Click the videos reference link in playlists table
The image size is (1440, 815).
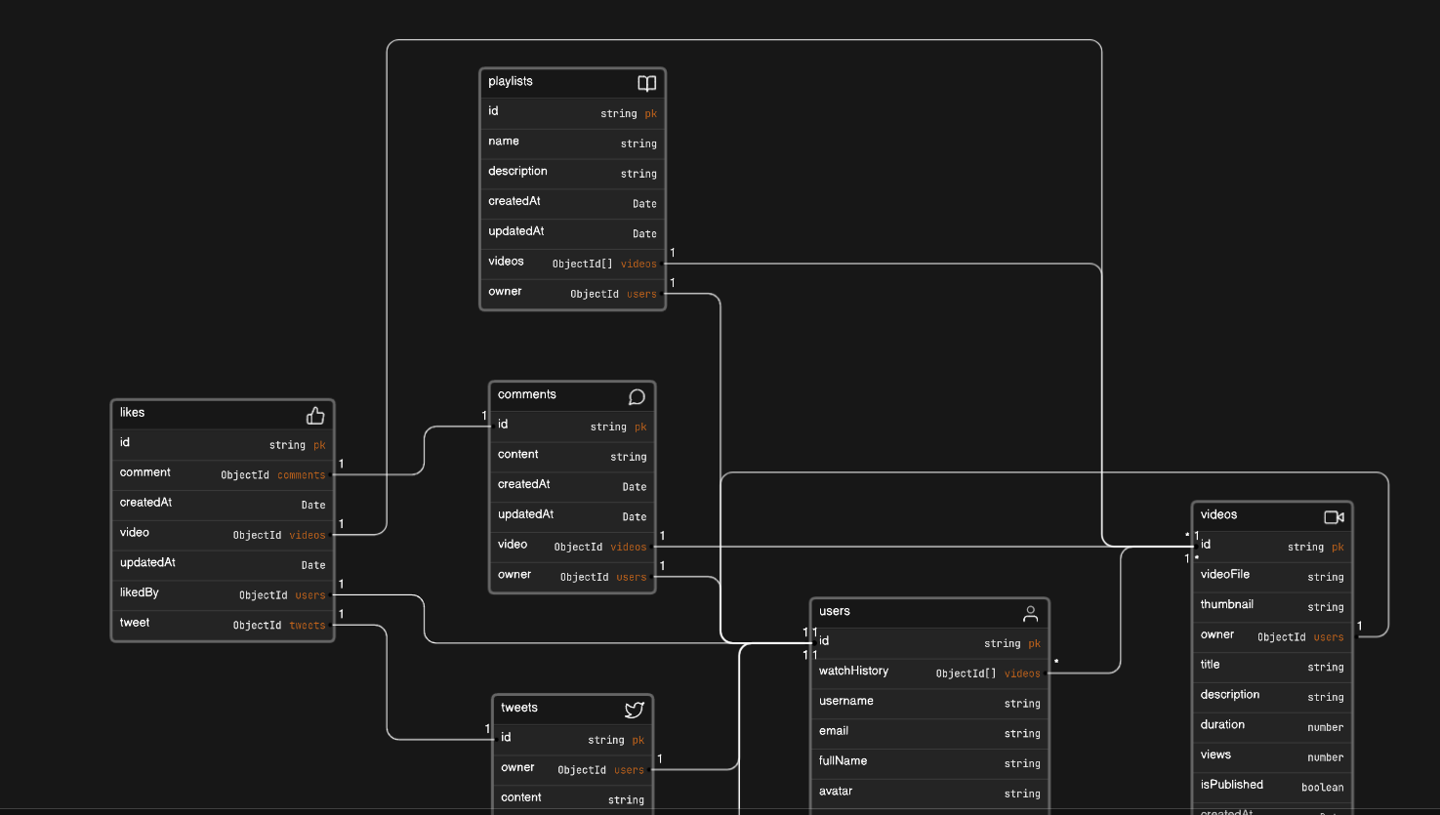638,264
